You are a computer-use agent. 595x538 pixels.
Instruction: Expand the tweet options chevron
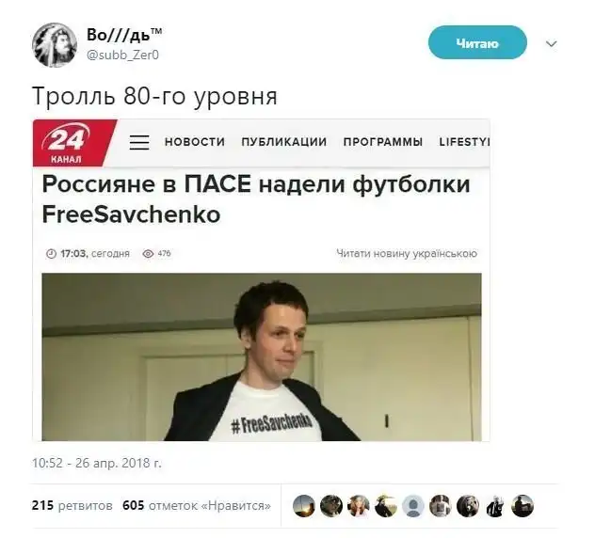tap(551, 44)
